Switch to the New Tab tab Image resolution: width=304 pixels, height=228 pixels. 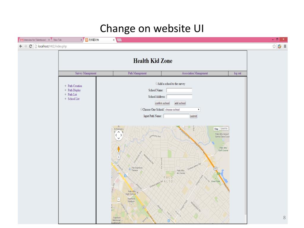point(67,40)
